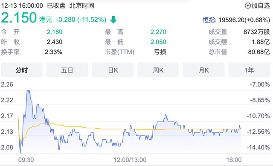
Task: Click the 成交量 8732万股 value
Action: [257, 32]
